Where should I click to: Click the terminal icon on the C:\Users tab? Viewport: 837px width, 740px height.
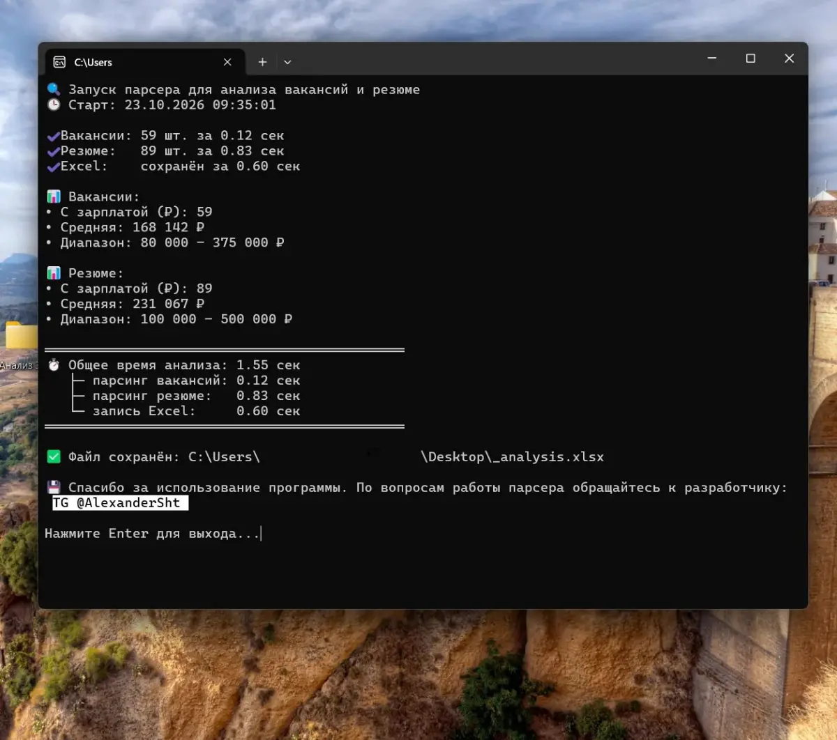59,62
